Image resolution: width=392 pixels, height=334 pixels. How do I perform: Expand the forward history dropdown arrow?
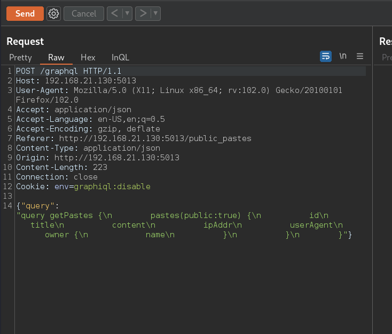[x=155, y=14]
